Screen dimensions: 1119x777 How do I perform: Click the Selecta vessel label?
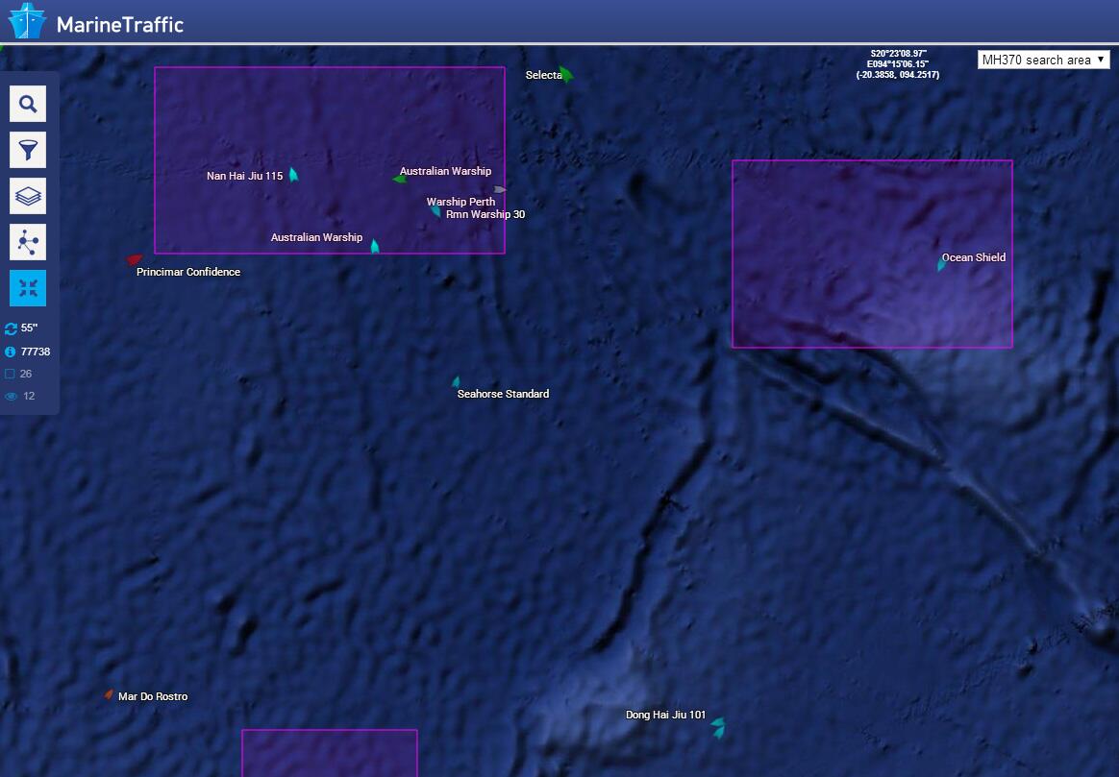(x=544, y=75)
